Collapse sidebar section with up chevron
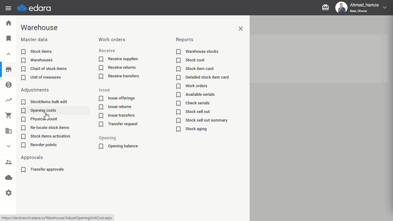 [x=9, y=54]
